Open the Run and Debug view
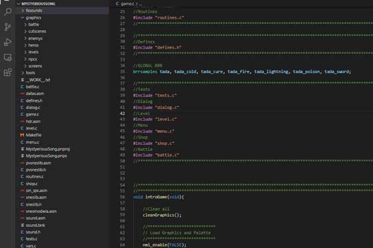373x248 pixels. pos(7,42)
